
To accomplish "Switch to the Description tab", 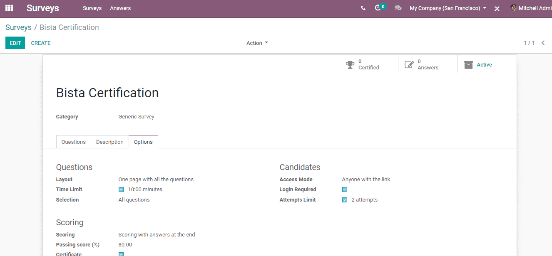I will (x=109, y=142).
